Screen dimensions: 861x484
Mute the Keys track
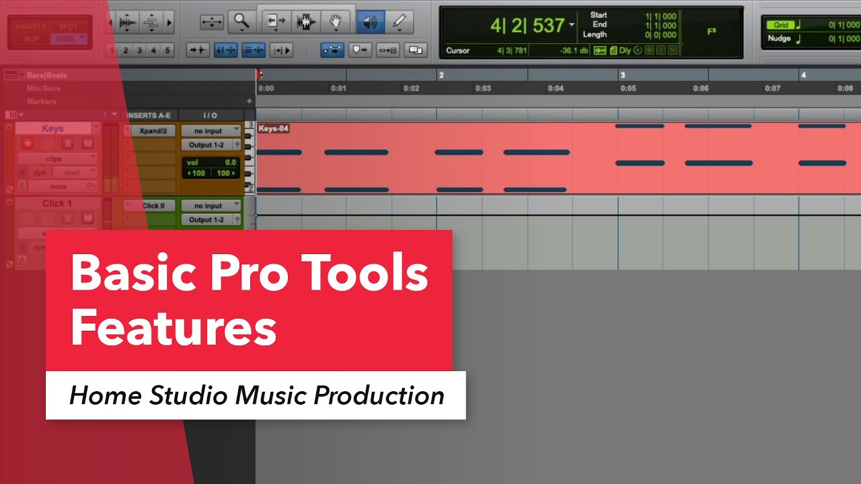pyautogui.click(x=87, y=143)
